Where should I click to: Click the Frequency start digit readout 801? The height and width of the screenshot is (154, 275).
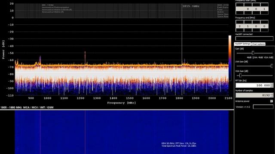[x=252, y=9]
